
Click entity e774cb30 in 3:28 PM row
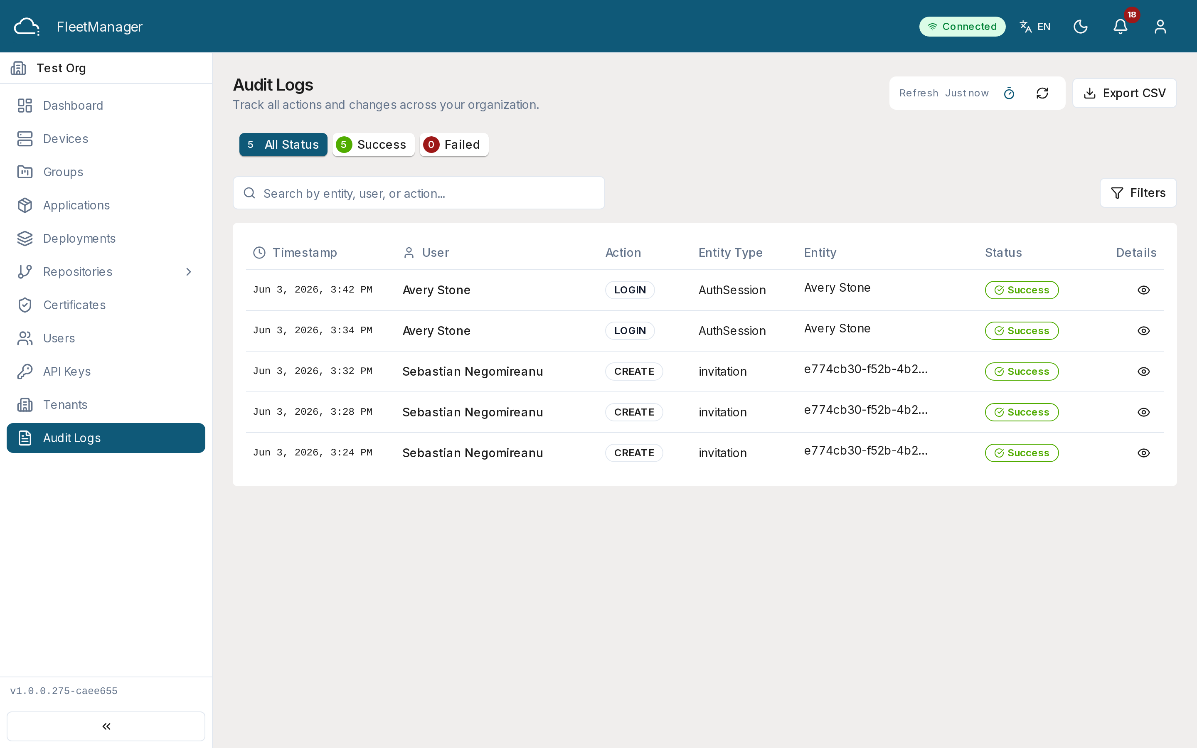[866, 410]
